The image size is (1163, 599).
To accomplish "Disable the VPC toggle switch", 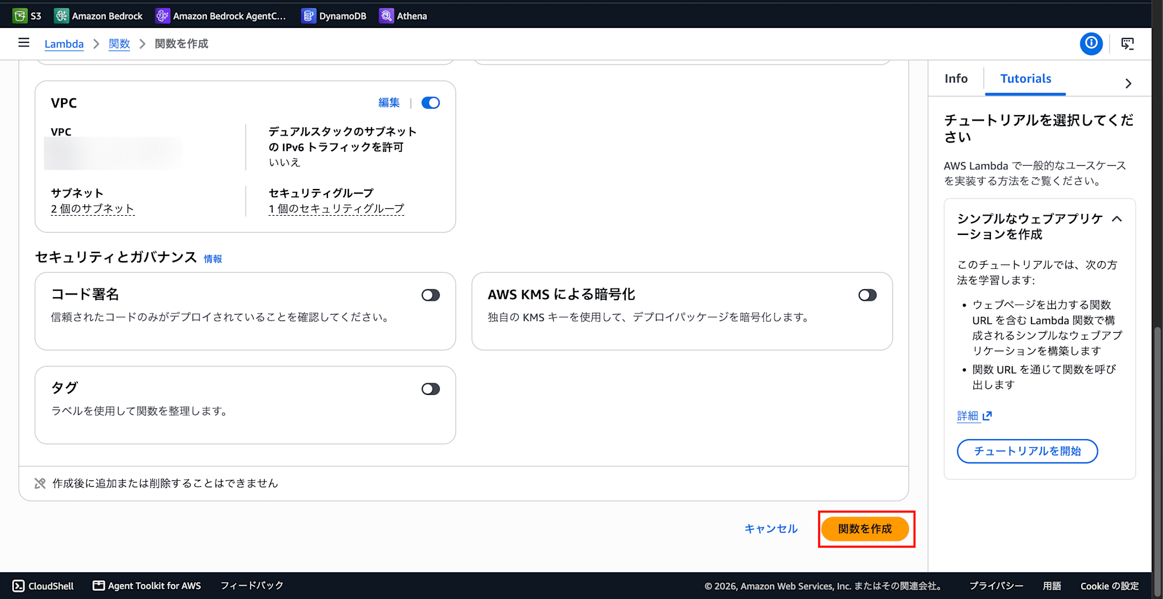I will point(431,103).
